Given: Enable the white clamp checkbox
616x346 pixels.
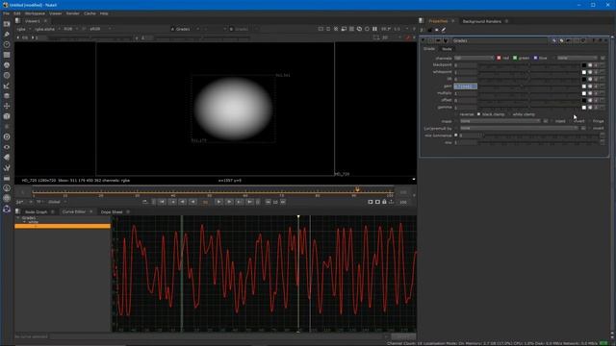Looking at the screenshot, I should click(x=509, y=114).
